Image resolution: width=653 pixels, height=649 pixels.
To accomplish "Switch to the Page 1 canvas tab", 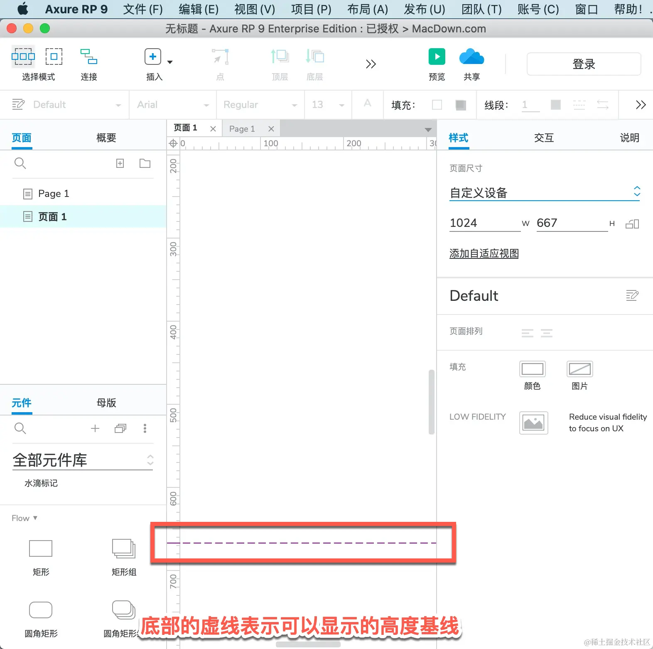I will [242, 129].
